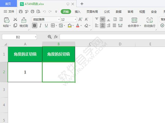Switch to the 审阅 ribbon tab
This screenshot has width=165, height=123.
coord(130,12)
